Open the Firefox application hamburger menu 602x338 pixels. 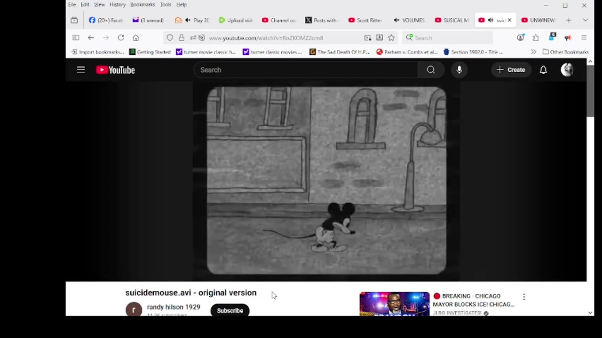click(x=584, y=38)
